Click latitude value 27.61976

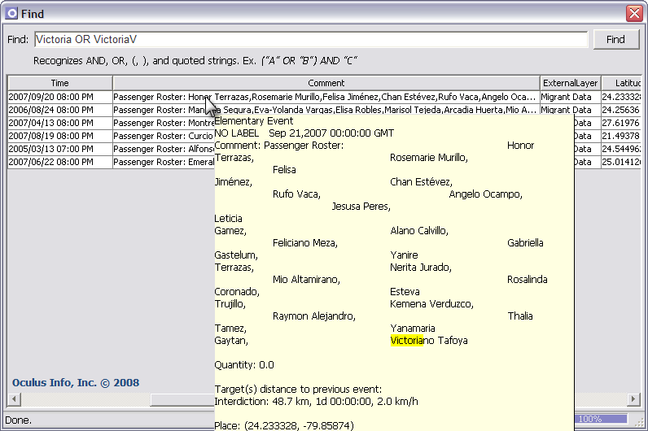click(621, 123)
